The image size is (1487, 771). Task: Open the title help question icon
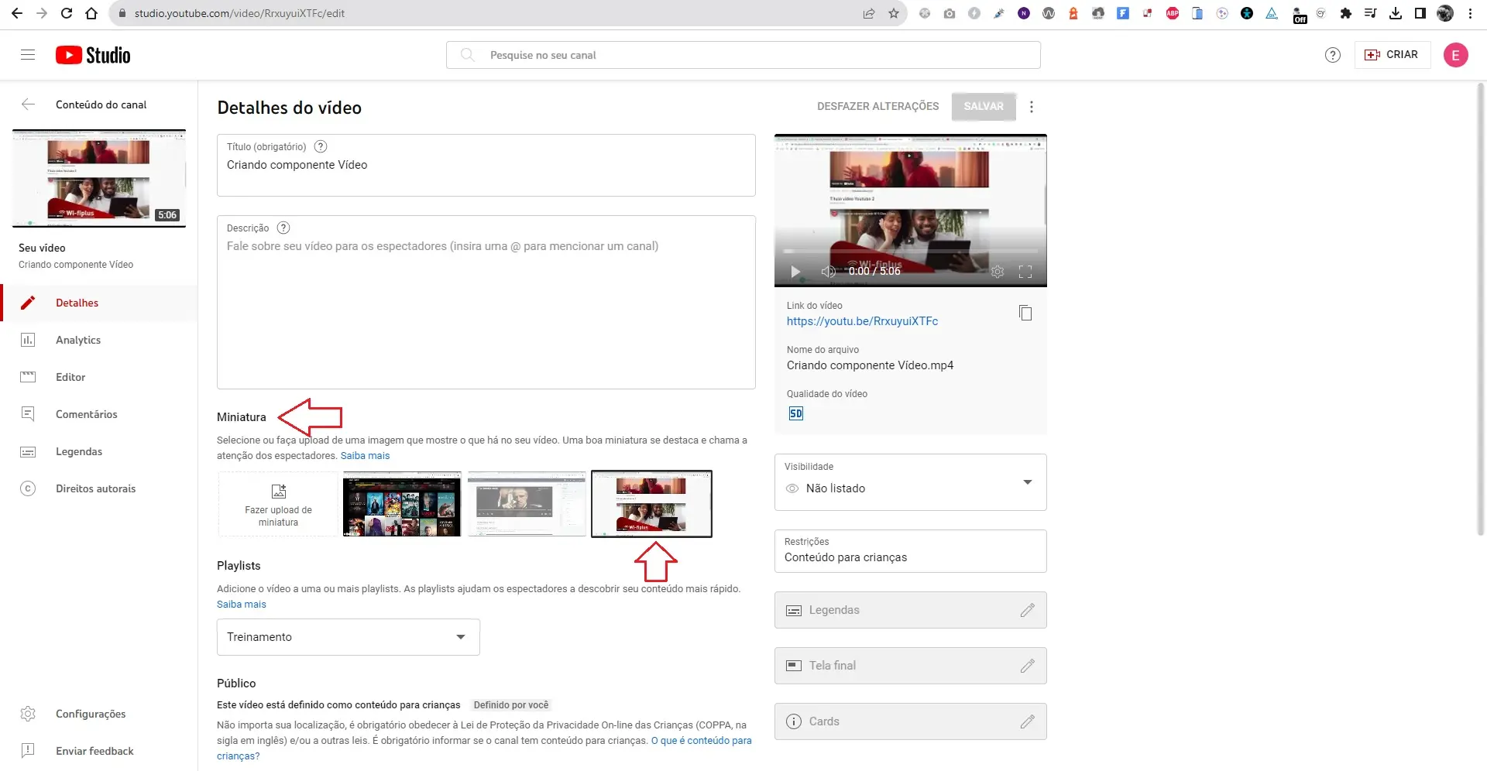tap(321, 146)
